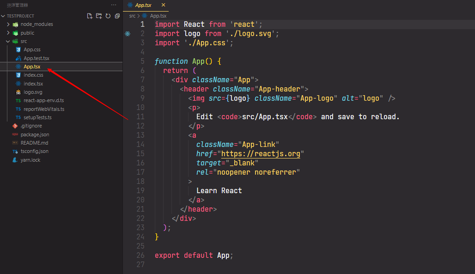Open App.css in the file tree
Screen dimensions: 475x274
(x=32, y=50)
